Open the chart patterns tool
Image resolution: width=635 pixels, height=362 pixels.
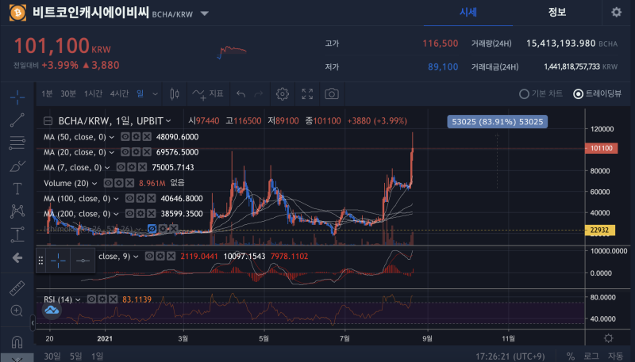17,211
